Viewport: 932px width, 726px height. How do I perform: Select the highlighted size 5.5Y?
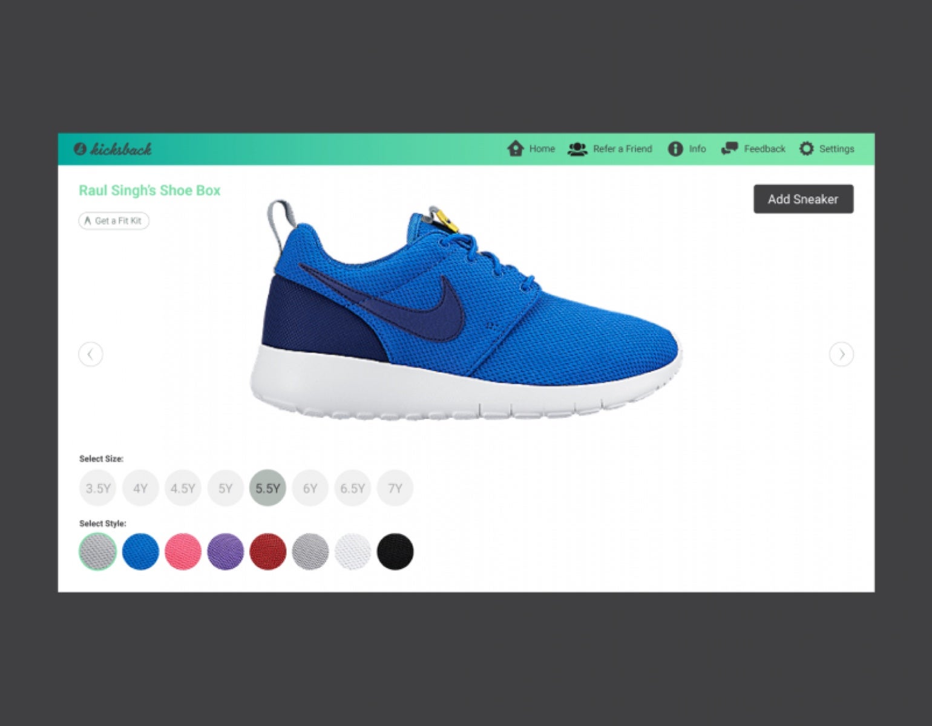267,488
